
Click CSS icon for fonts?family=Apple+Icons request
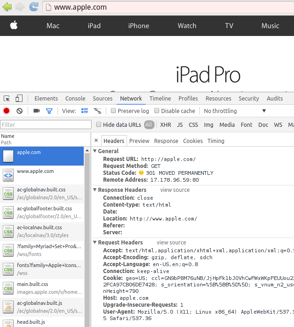click(x=8, y=269)
